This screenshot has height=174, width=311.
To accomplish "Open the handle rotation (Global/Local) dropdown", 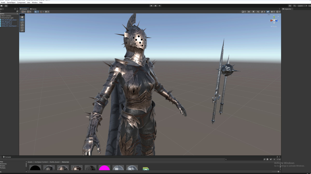I will 29,12.
